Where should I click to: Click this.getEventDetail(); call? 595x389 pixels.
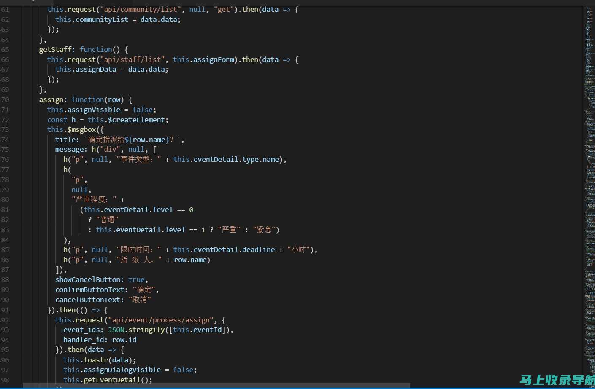tap(108, 380)
